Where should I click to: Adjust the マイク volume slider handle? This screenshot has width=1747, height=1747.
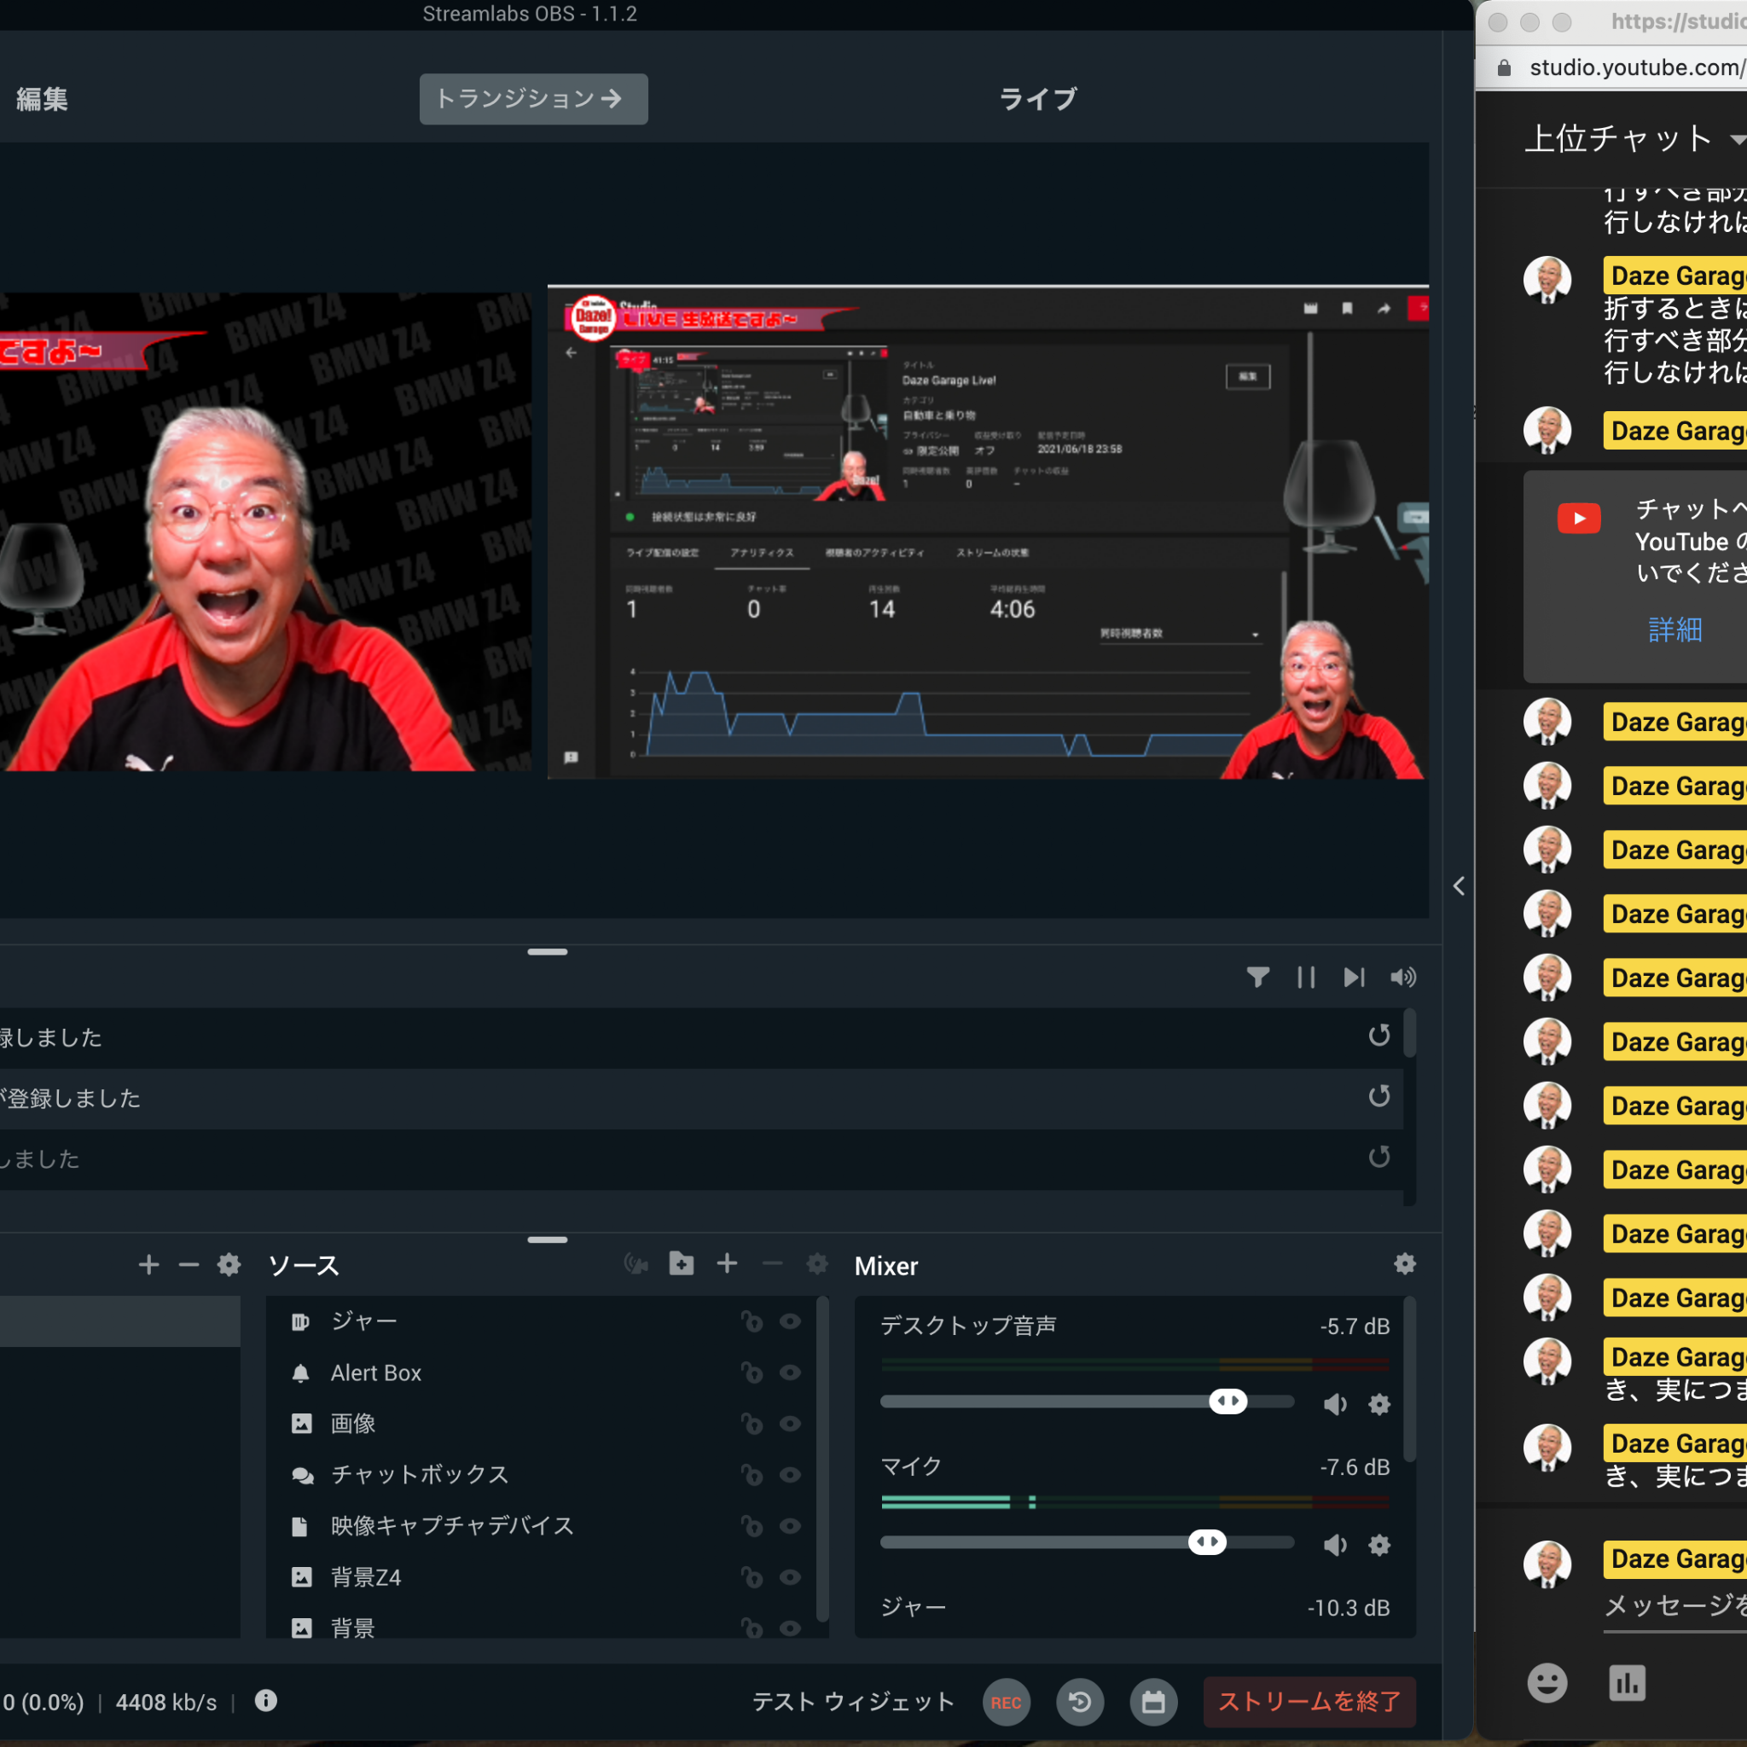[x=1207, y=1541]
